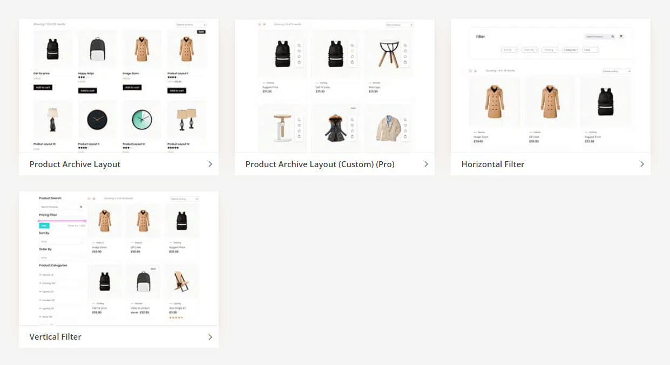Click the quick view magnifier icon on the backpack

click(x=299, y=45)
